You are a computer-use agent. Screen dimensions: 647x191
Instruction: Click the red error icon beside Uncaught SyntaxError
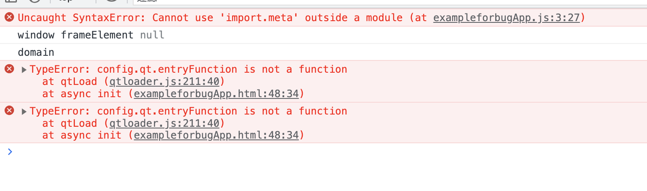coord(9,18)
